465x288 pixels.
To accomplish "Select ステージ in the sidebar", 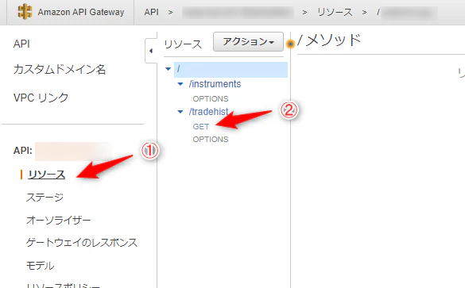I will tap(45, 197).
